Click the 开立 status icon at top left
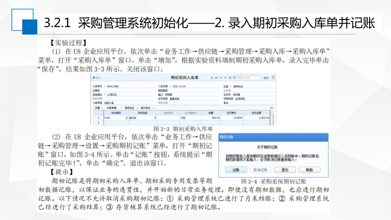This screenshot has width=391, height=220. (x=94, y=78)
